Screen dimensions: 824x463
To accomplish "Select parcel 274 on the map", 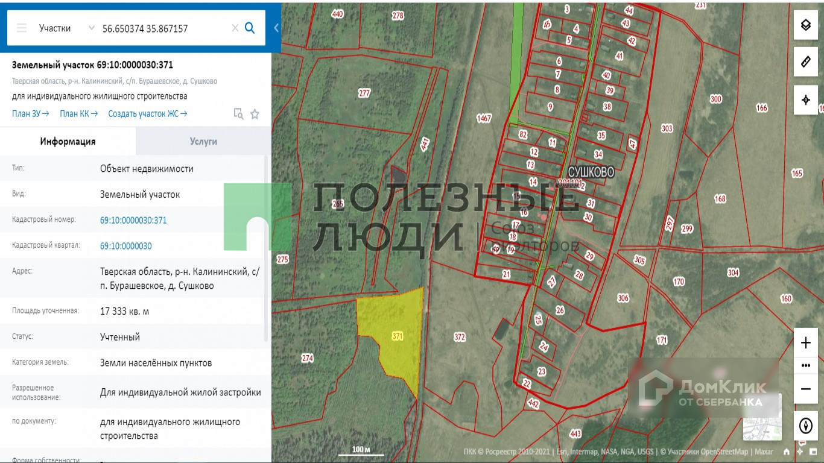I will (308, 358).
